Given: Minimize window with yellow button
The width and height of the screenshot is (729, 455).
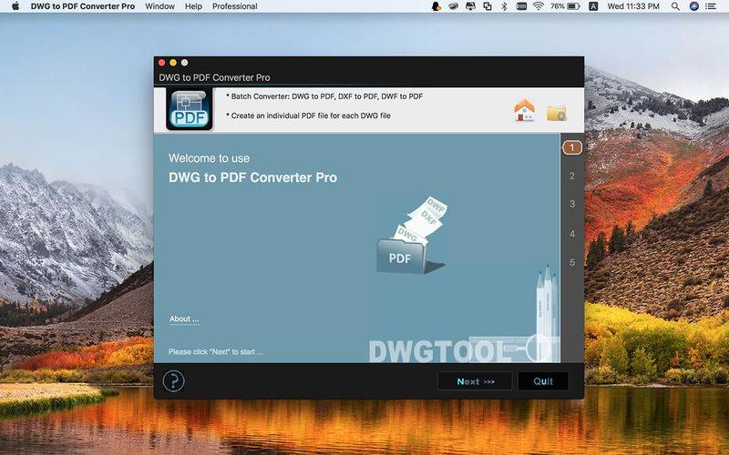Looking at the screenshot, I should (173, 63).
